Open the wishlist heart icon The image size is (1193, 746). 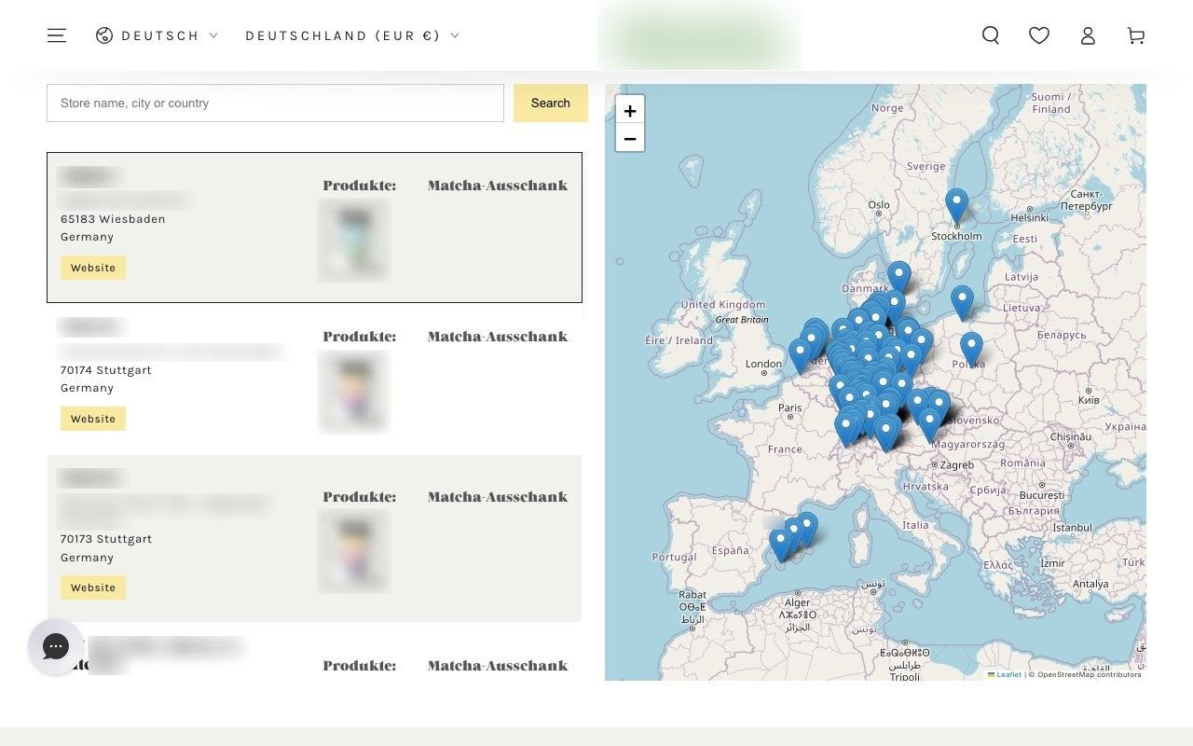[x=1039, y=35]
